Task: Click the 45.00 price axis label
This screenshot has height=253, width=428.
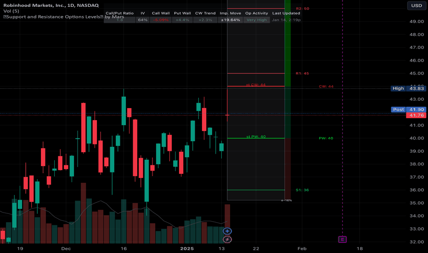Action: point(417,73)
